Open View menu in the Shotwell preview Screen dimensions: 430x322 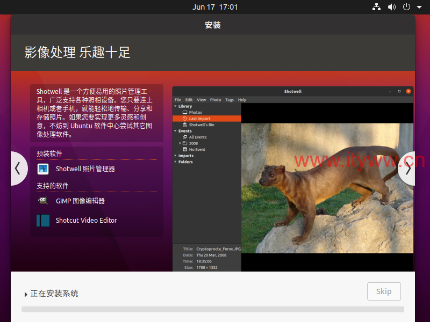click(201, 100)
